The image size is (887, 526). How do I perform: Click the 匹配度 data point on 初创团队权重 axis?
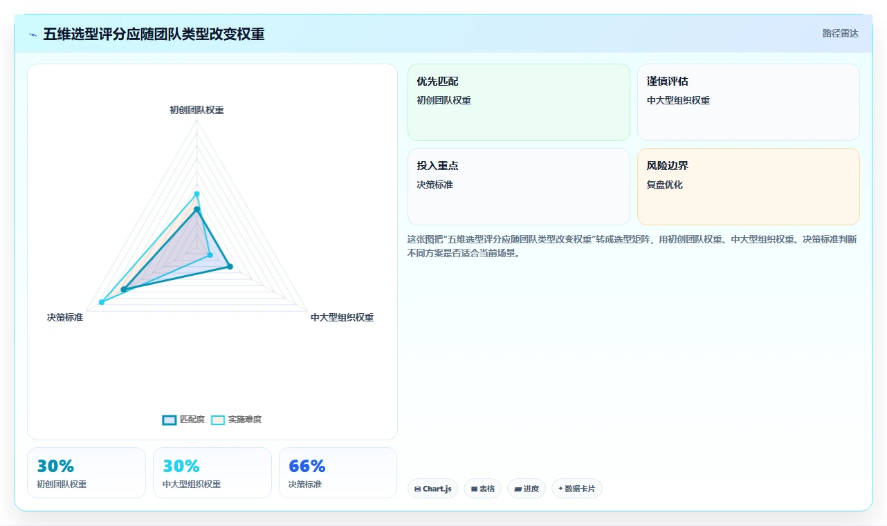197,209
